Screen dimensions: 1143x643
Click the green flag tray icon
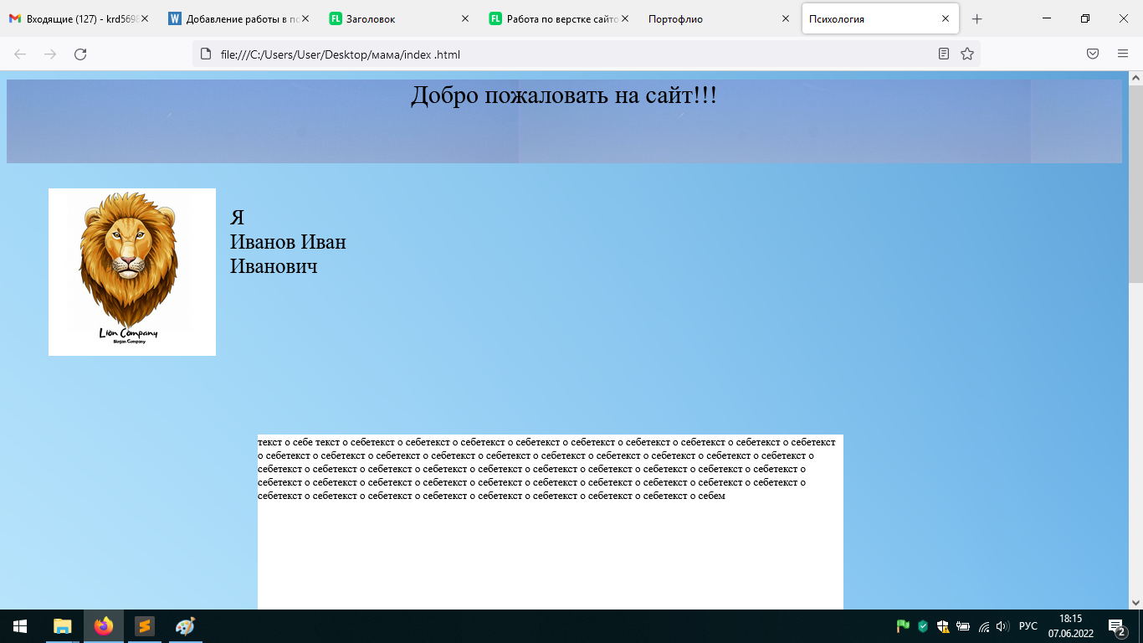[x=903, y=626]
